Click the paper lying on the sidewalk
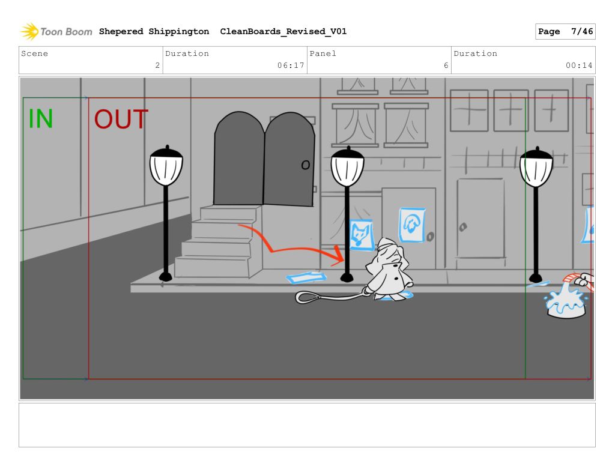The width and height of the screenshot is (615, 475). point(306,277)
